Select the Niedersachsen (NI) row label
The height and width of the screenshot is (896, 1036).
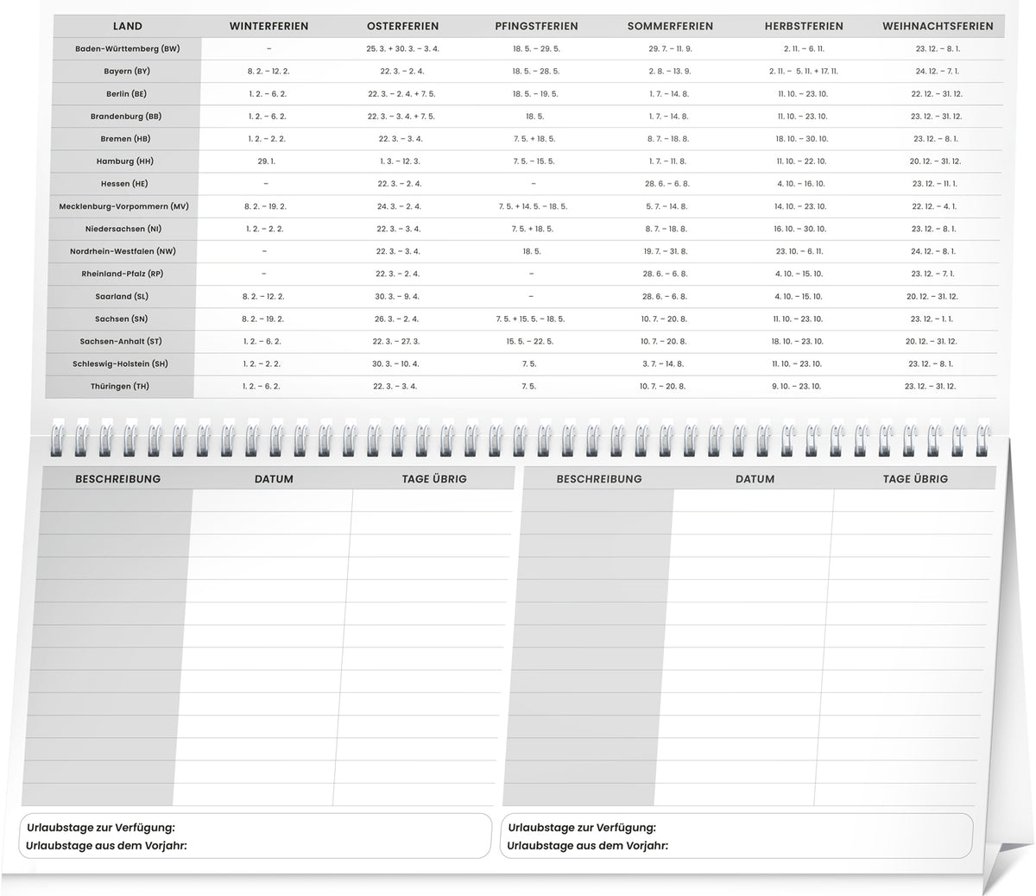pyautogui.click(x=123, y=229)
